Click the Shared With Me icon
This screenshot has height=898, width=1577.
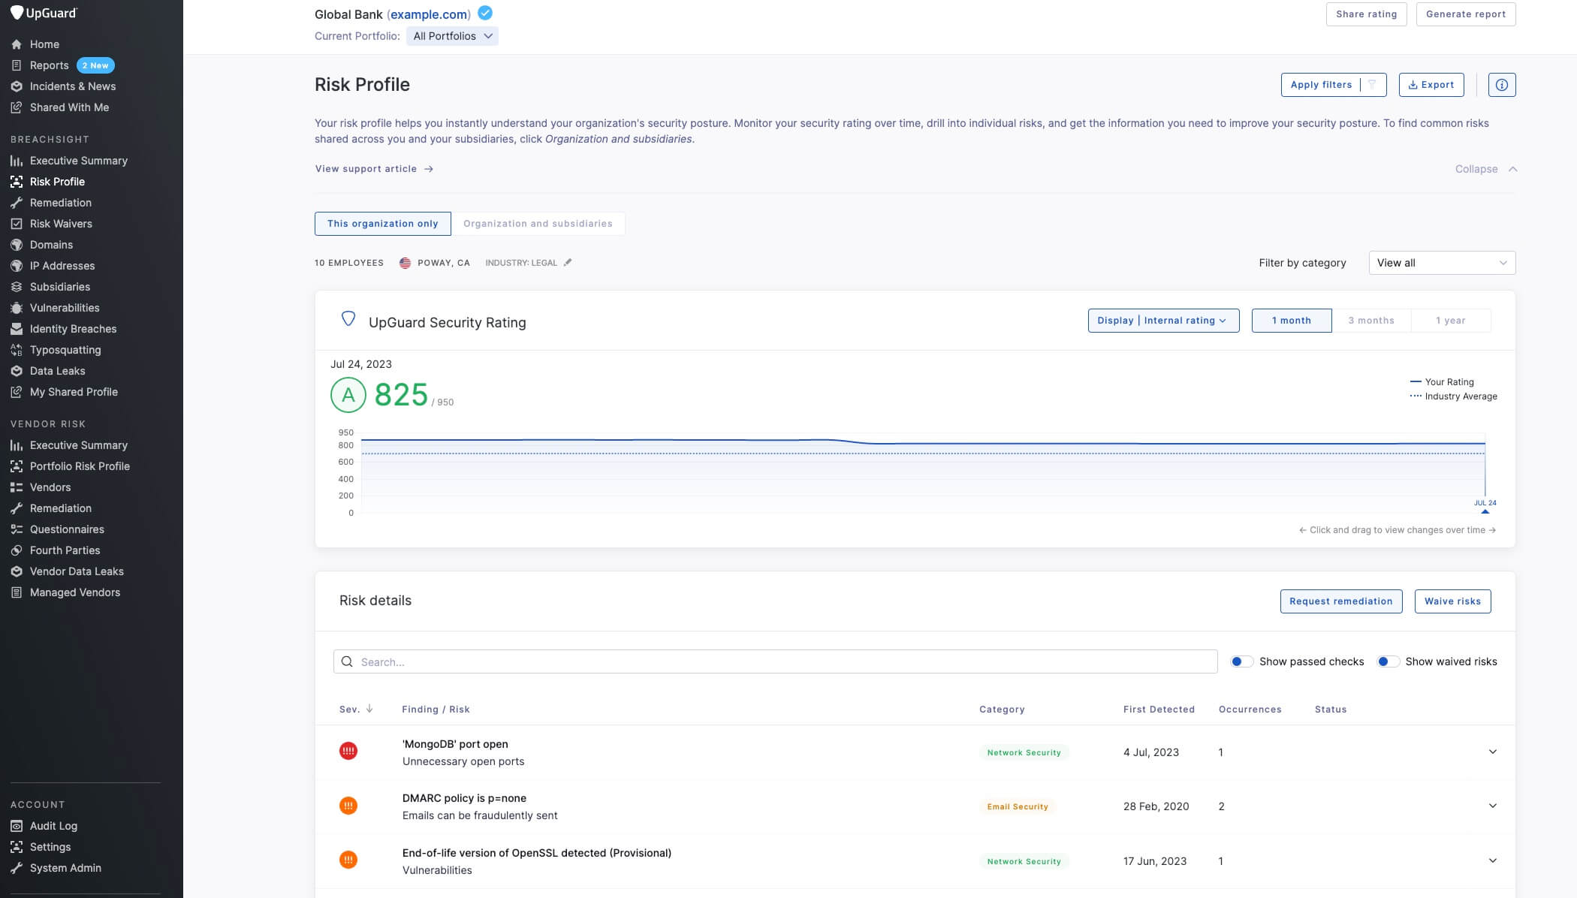(x=17, y=107)
